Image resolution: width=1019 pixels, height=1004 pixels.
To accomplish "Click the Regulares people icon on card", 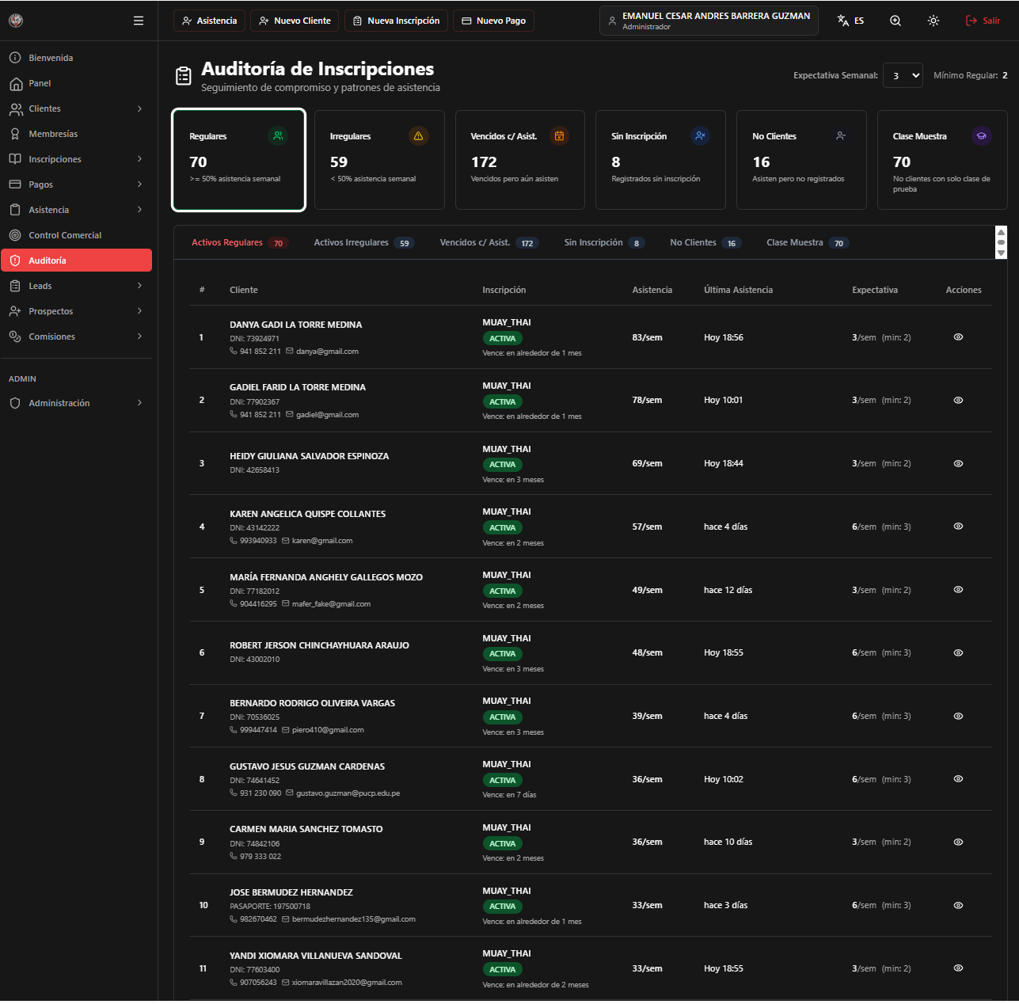I will [x=278, y=136].
